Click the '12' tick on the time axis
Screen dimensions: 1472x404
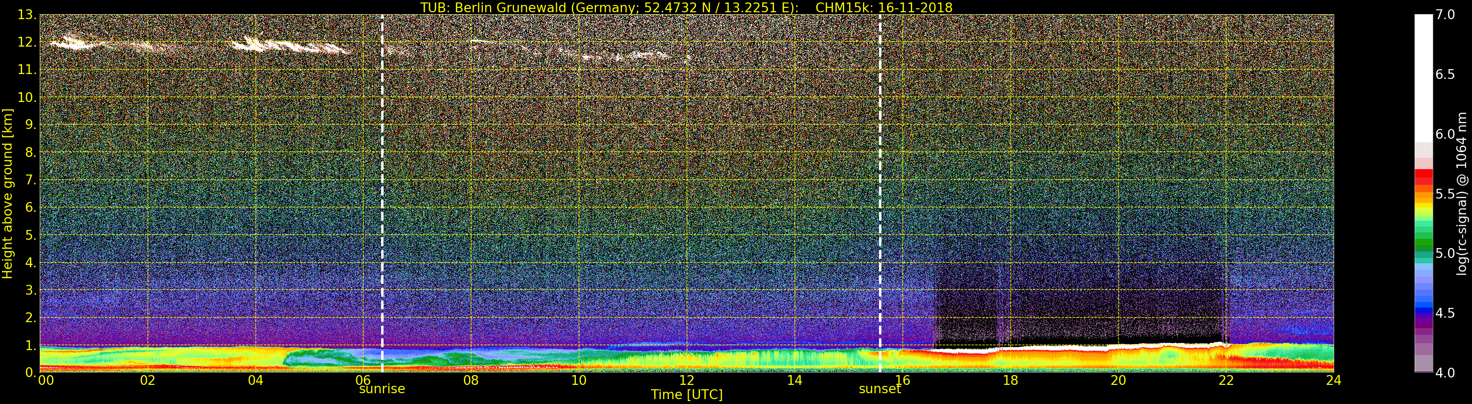[x=687, y=380]
